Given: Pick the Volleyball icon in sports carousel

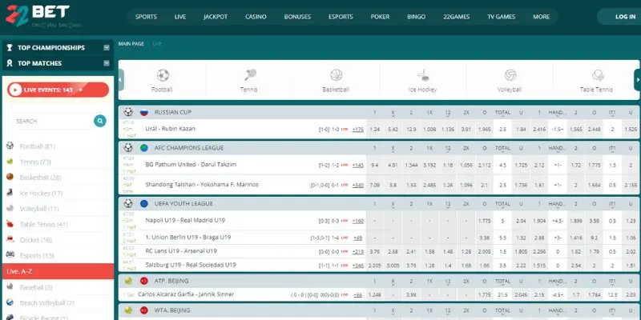Looking at the screenshot, I should pos(510,75).
